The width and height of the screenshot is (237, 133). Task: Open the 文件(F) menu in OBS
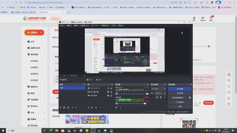click(x=62, y=26)
